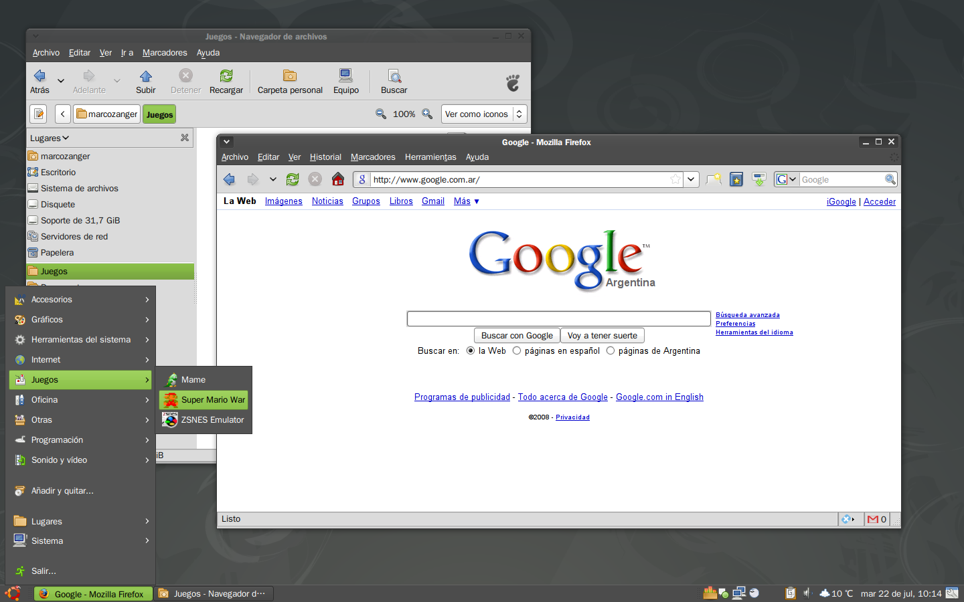Open search engine selector dropdown in Firefox
This screenshot has width=964, height=602.
pos(787,179)
